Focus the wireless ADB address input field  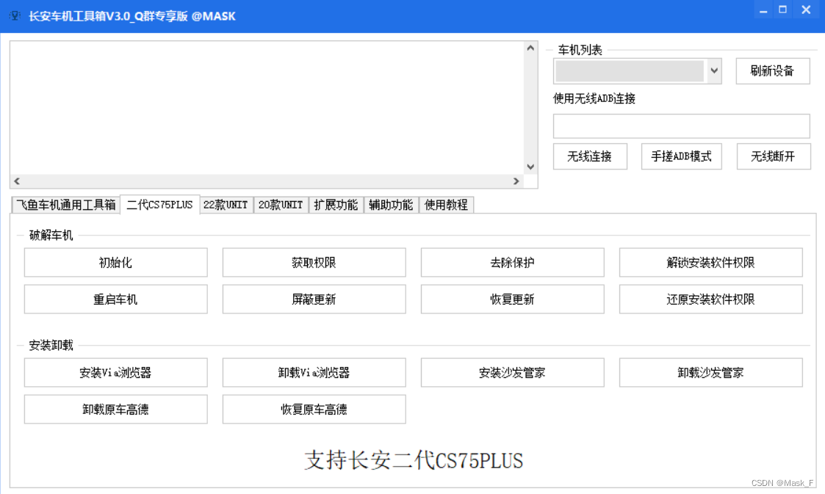tap(681, 126)
